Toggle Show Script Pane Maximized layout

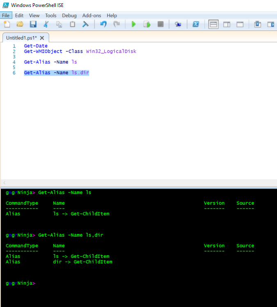[240, 25]
